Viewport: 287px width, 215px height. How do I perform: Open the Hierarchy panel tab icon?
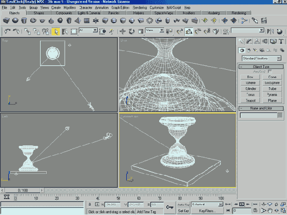pyautogui.click(x=257, y=41)
